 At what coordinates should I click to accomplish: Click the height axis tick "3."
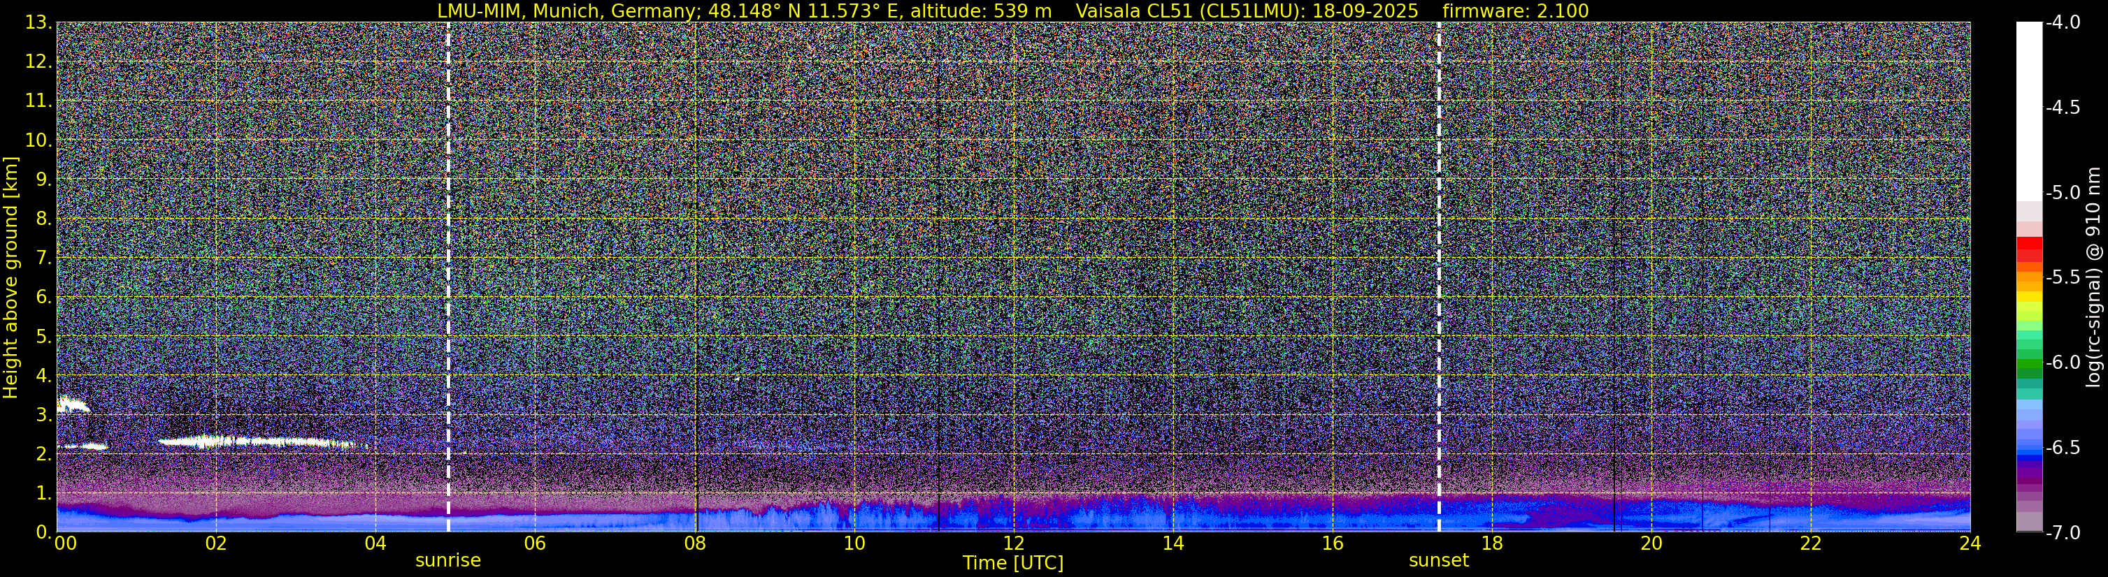(44, 414)
